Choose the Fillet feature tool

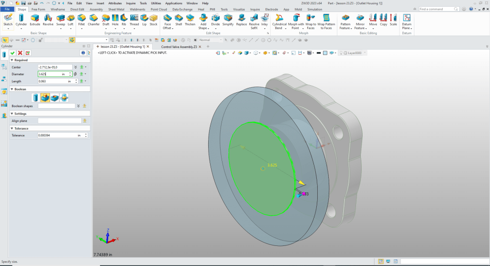pos(81,20)
